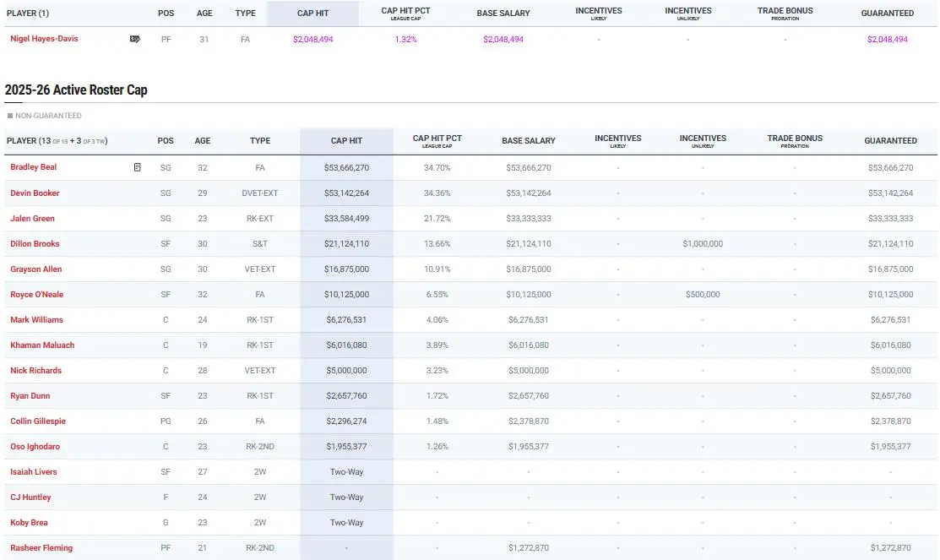The image size is (940, 560).
Task: Select Bradley Beal cap hit $53,666,270
Action: [x=346, y=168]
